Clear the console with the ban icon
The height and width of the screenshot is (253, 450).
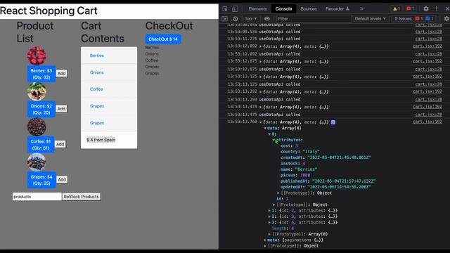click(x=236, y=19)
